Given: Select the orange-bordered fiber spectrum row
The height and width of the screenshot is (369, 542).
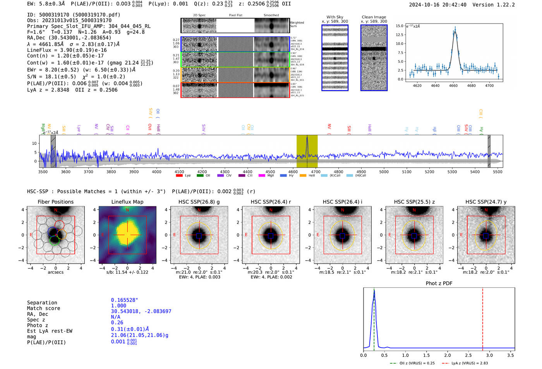Looking at the screenshot, I should point(235,75).
